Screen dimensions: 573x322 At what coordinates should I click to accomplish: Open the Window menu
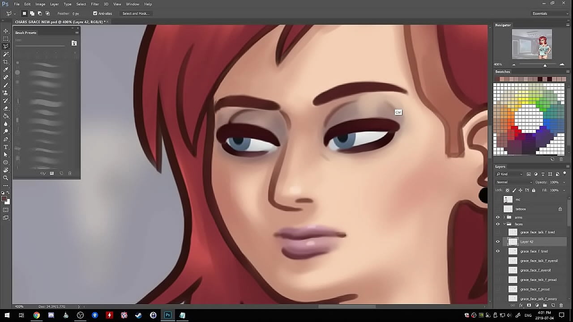click(133, 4)
